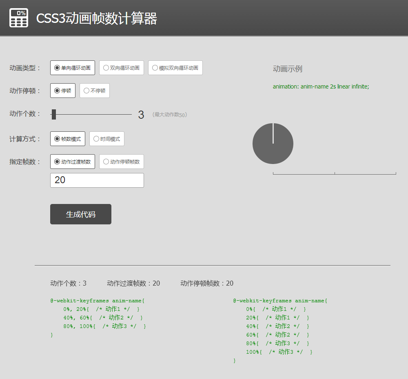
Task: Click the calculator logo icon in the header
Action: pyautogui.click(x=18, y=18)
